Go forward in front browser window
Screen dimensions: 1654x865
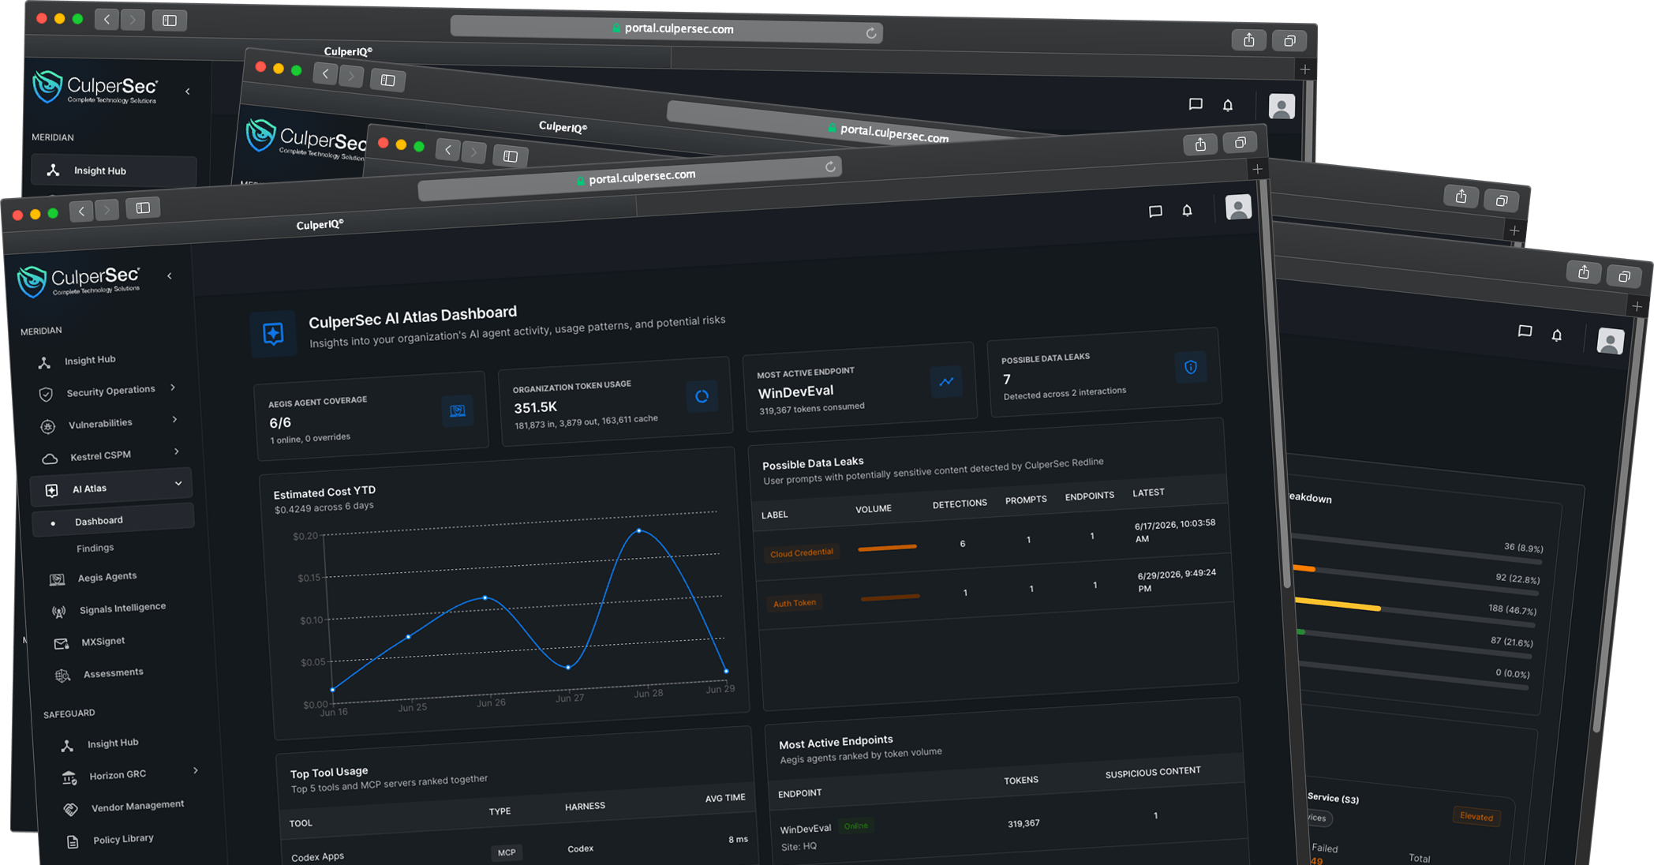107,210
